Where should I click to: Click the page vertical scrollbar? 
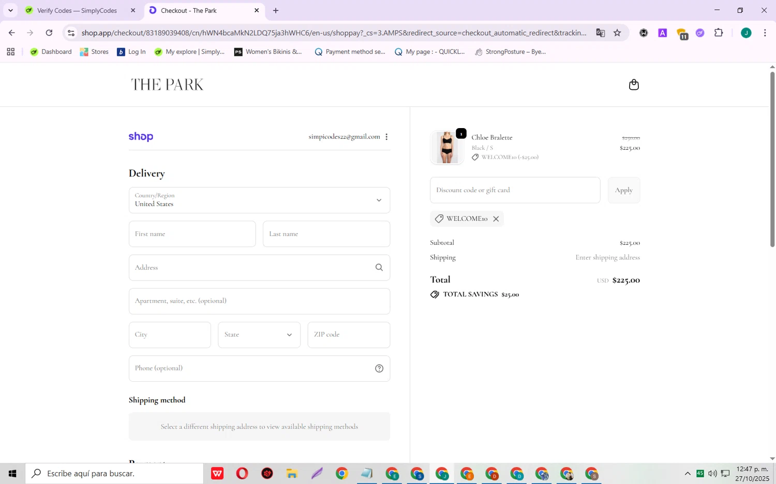[x=772, y=160]
